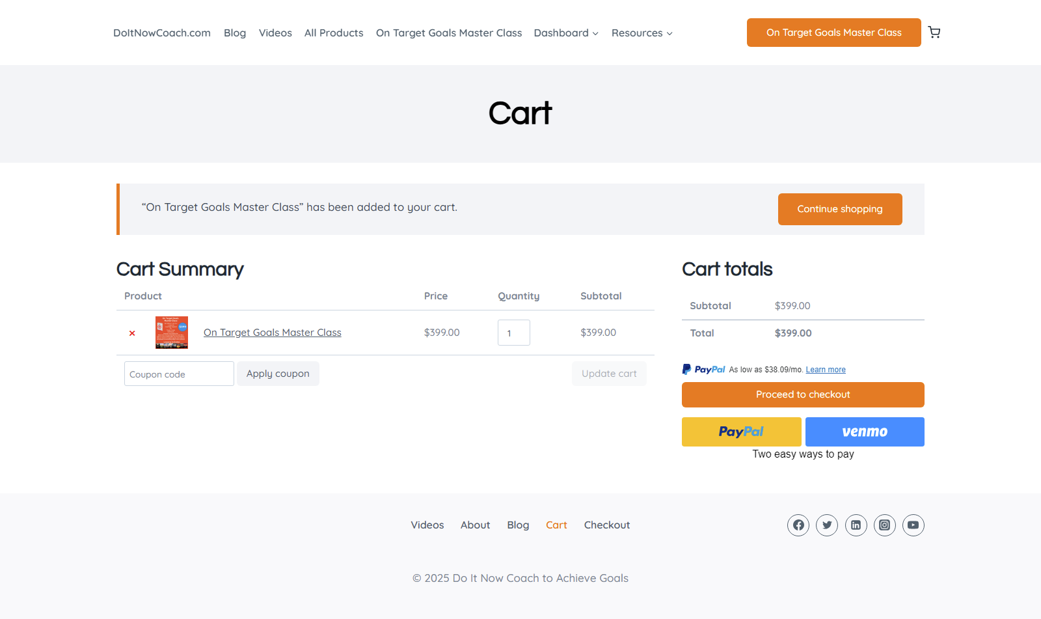Click the added to your cart notice text
This screenshot has height=619, width=1041.
click(299, 207)
